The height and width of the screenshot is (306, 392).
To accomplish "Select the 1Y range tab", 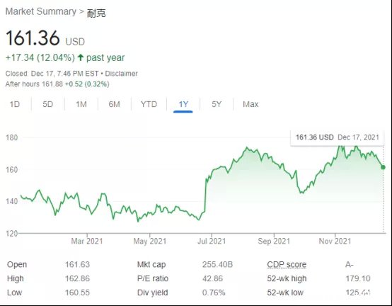I will point(183,104).
